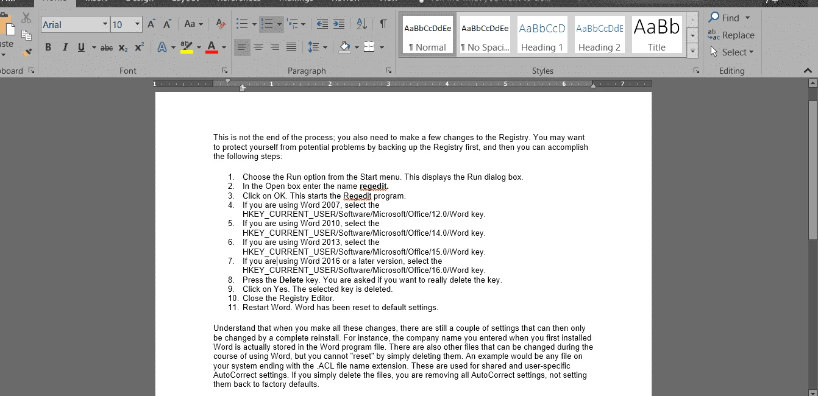Toggle Align Left

point(242,48)
